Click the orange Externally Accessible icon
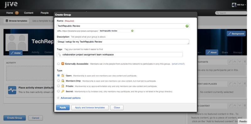 click(x=62, y=64)
